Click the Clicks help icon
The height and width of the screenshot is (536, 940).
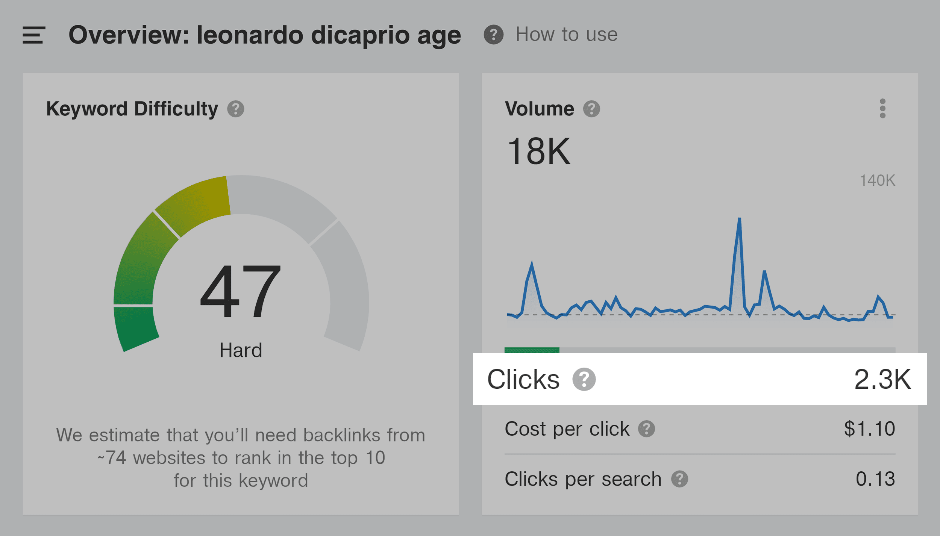coord(584,379)
